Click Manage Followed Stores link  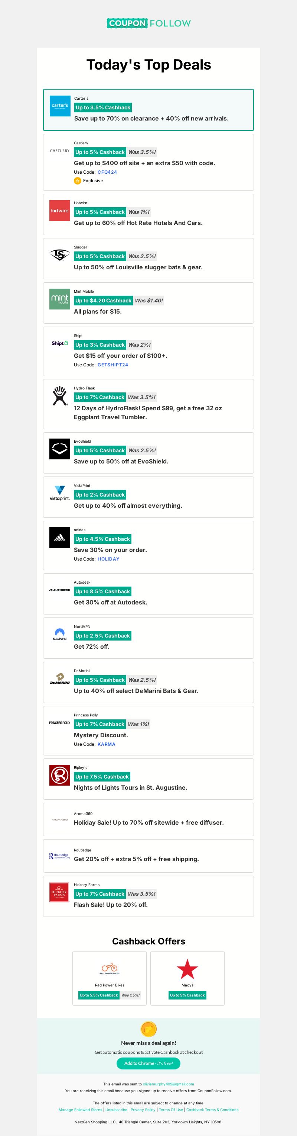tap(81, 1110)
